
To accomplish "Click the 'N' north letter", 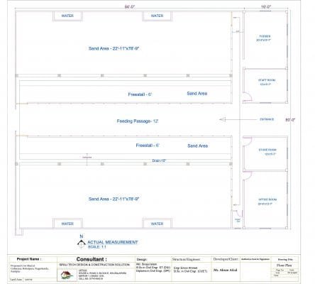I will click(x=82, y=236).
